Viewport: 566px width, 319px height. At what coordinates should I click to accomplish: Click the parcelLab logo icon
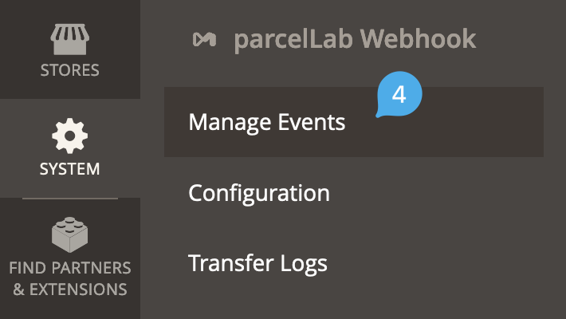pyautogui.click(x=205, y=39)
